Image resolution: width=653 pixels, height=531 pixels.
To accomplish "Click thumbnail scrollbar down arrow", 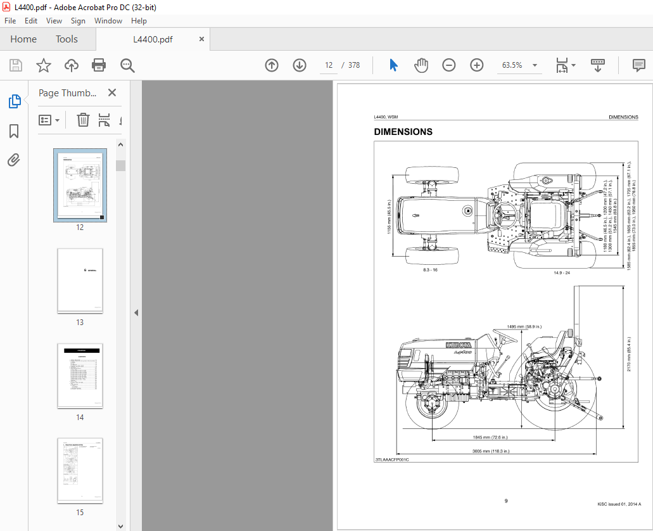I will [121, 527].
